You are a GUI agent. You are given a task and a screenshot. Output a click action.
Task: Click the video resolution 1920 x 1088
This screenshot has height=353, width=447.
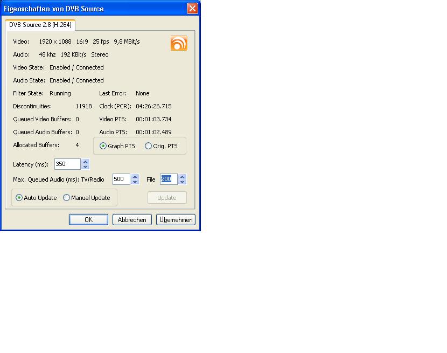click(55, 41)
